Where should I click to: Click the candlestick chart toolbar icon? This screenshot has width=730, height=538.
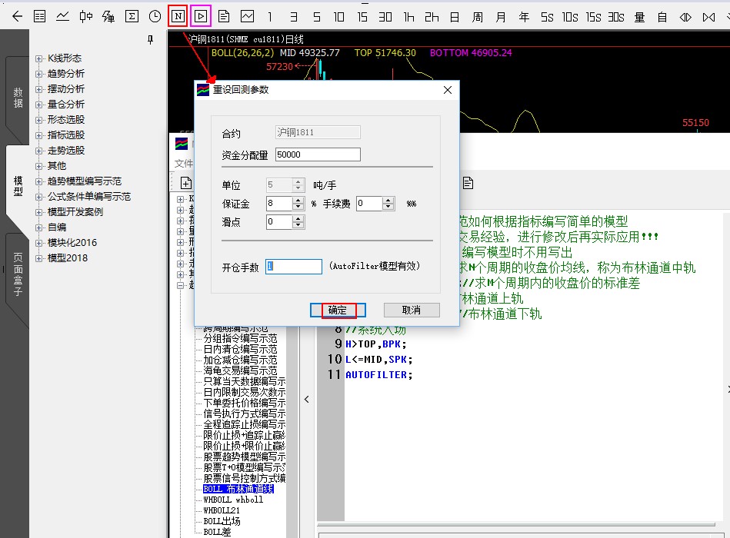coord(85,15)
